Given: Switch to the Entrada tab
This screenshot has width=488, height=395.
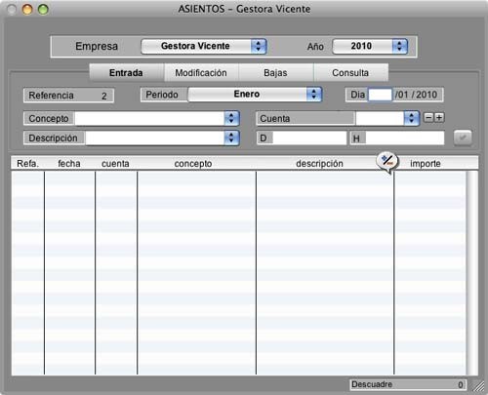Looking at the screenshot, I should [x=126, y=73].
